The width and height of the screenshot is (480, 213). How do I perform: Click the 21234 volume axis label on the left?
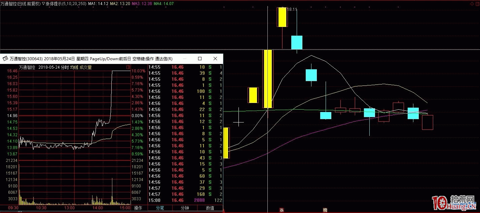pyautogui.click(x=12, y=161)
